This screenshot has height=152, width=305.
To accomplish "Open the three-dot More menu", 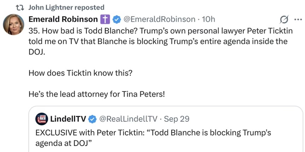I will [x=296, y=19].
